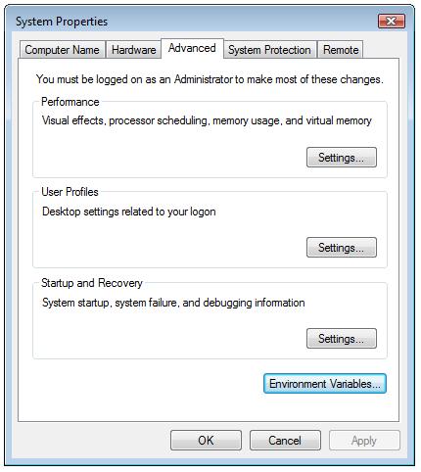This screenshot has height=472, width=421.
Task: Confirm with the OK button
Action: (206, 441)
